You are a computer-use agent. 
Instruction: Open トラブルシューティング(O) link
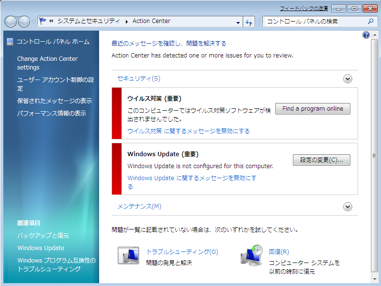[182, 252]
